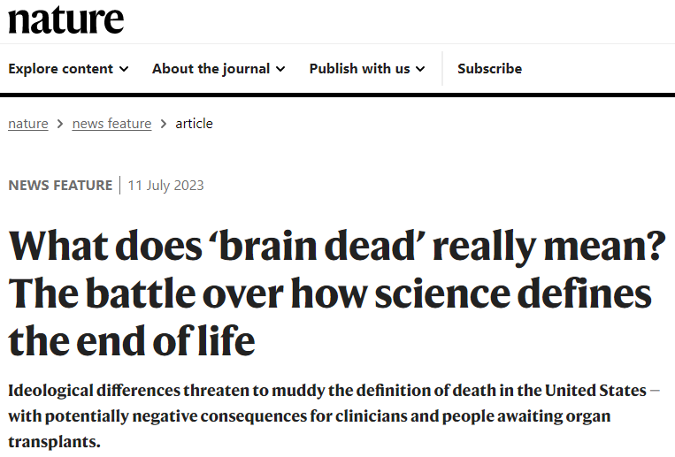This screenshot has height=457, width=675.
Task: Open the Publish with us menu
Action: click(359, 69)
